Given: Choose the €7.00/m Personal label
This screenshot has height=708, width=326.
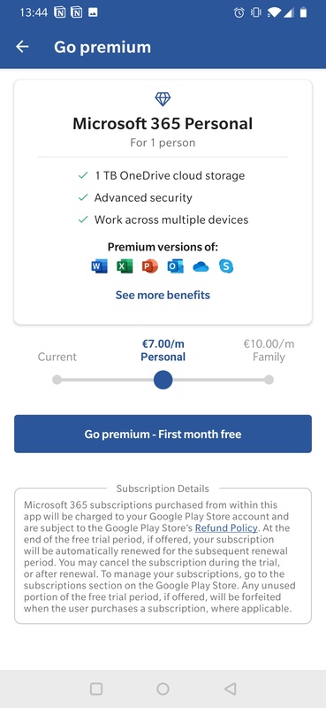Looking at the screenshot, I should tap(163, 350).
